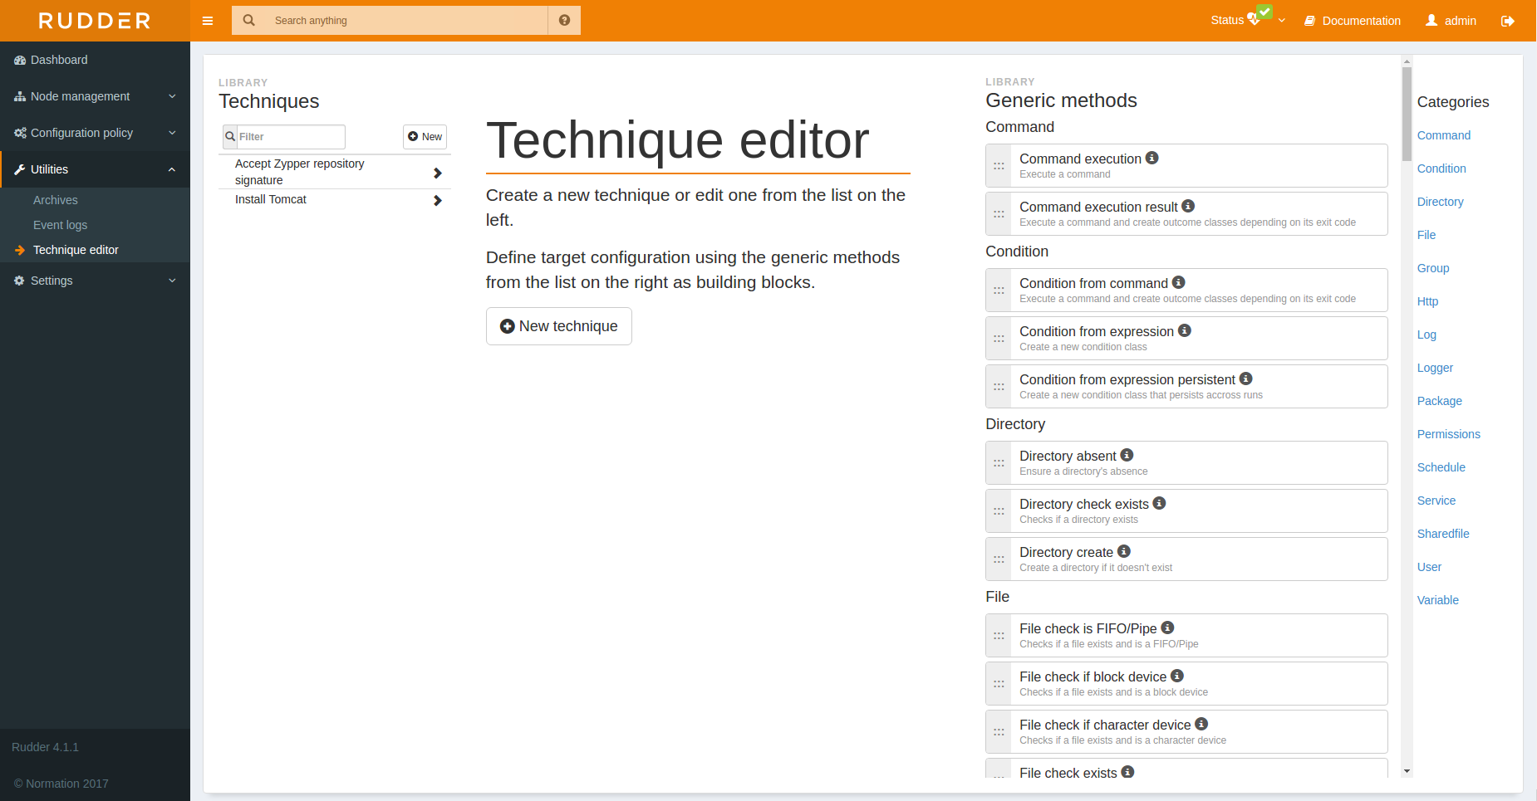The image size is (1537, 801).
Task: Grab the drag handle of File check is FIFO/Pipe
Action: 999,636
